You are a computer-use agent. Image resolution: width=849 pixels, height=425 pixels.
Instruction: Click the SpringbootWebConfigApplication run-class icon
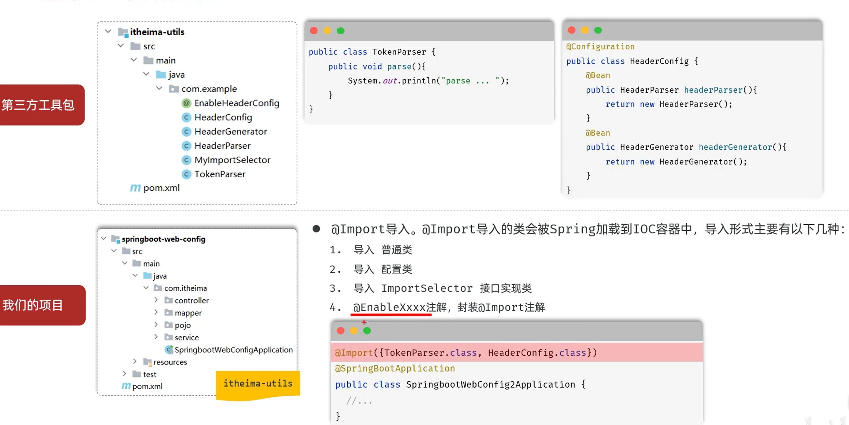pyautogui.click(x=169, y=350)
